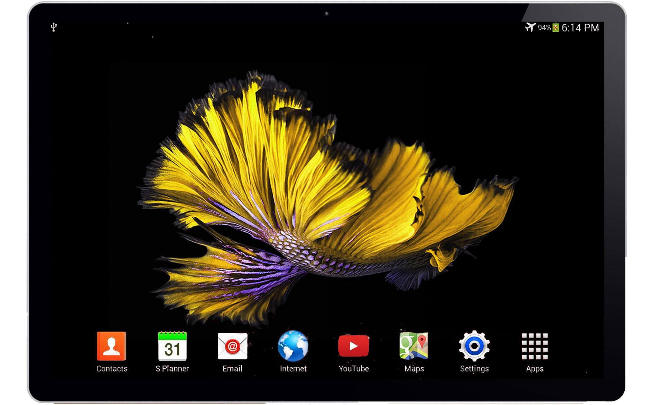Click the S Planner label text
649x405 pixels.
point(172,369)
